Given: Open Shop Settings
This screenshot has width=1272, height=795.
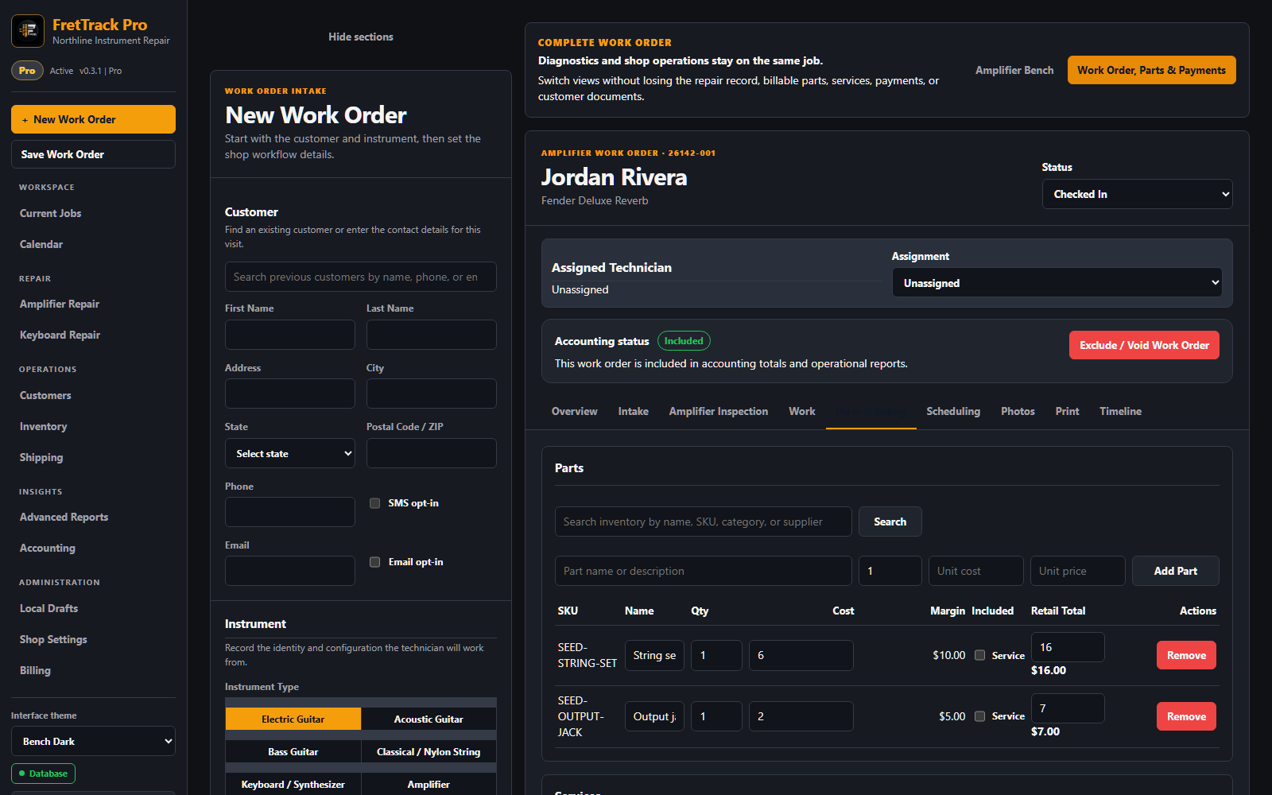Looking at the screenshot, I should (x=53, y=639).
